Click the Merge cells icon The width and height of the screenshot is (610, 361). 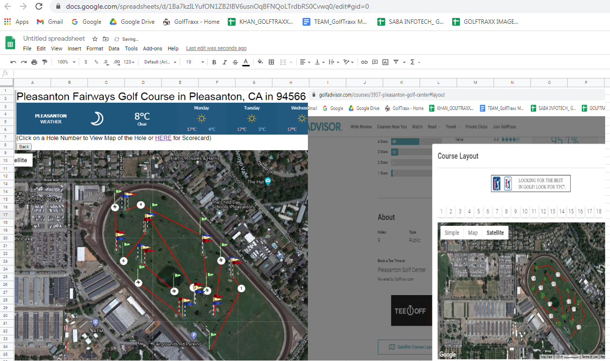(x=282, y=62)
